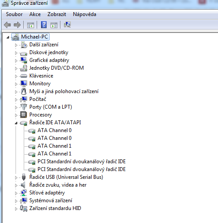218x223 pixels.
Task: Collapse the Řadiče IDE ATA/ATAPI node
Action: click(x=16, y=123)
